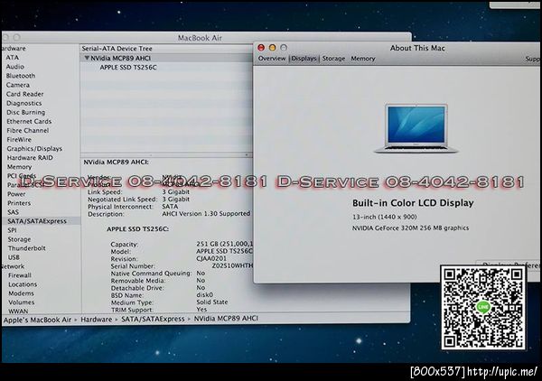Switch to the Displays tab

coord(304,59)
